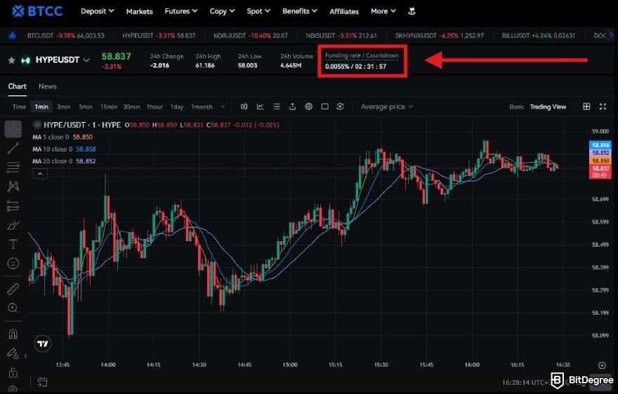This screenshot has height=394, width=618.
Task: Open the Copy dropdown menu
Action: (223, 11)
